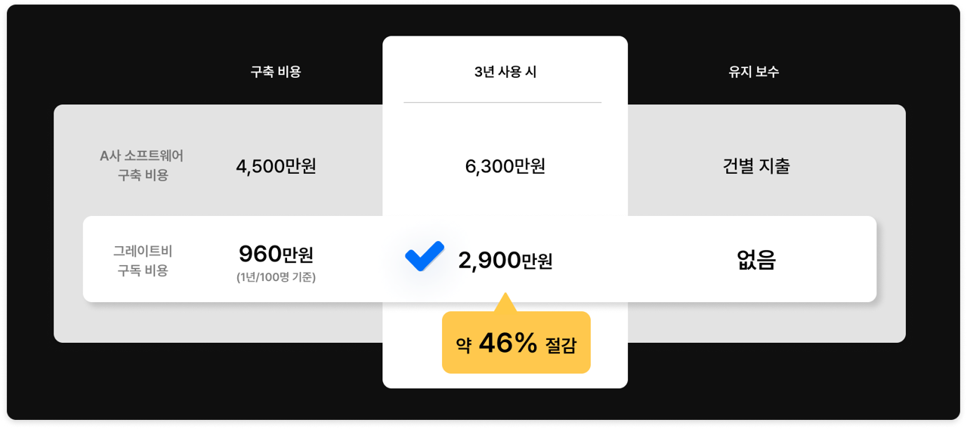Click the '960만원' subscription price

276,254
